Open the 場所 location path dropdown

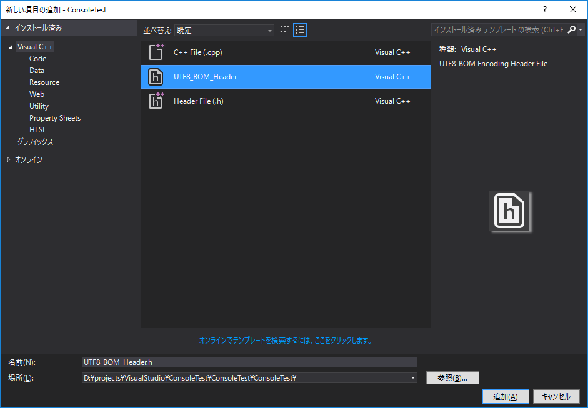(412, 377)
